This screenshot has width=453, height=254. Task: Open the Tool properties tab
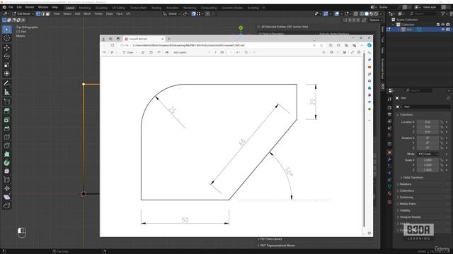pyautogui.click(x=389, y=99)
